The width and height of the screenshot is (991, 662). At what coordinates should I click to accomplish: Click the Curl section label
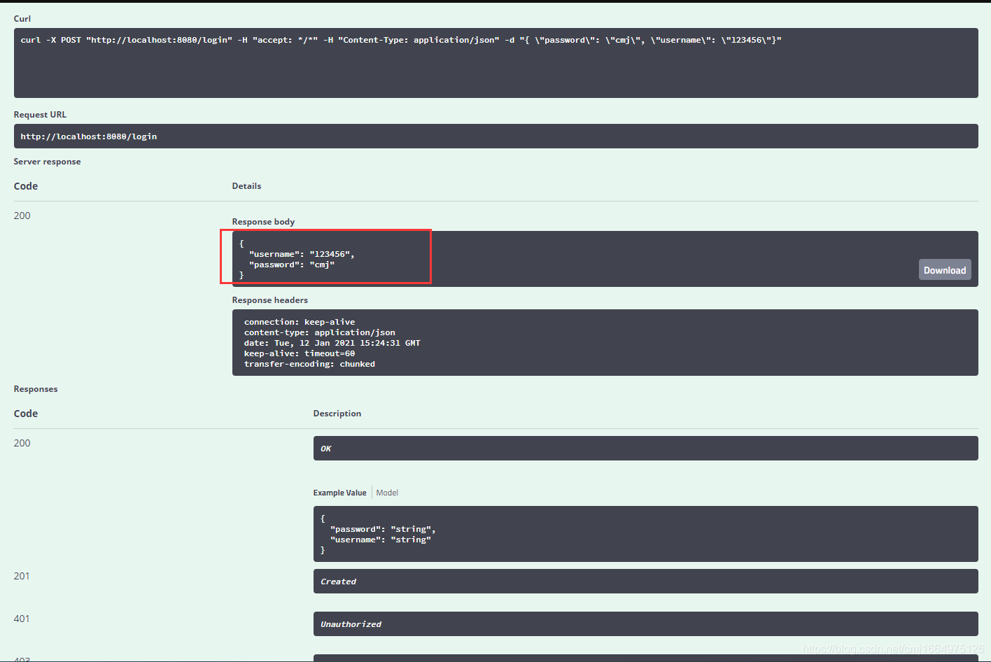22,19
